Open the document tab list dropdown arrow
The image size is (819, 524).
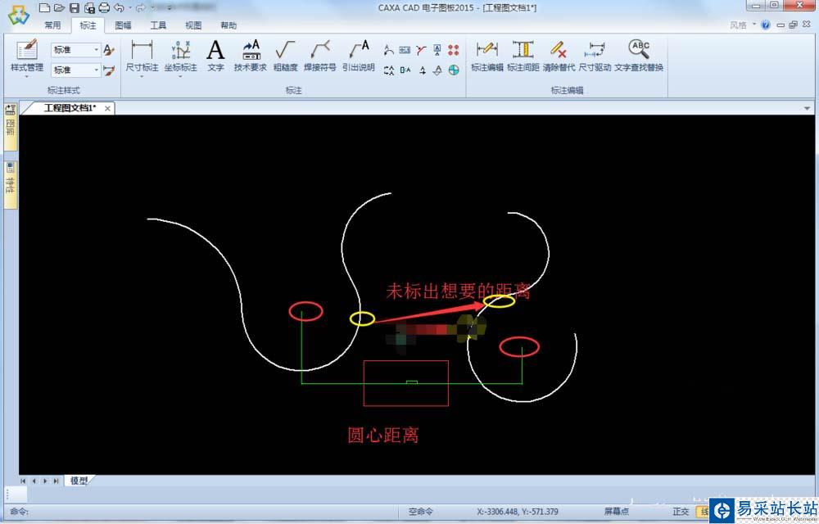click(807, 109)
